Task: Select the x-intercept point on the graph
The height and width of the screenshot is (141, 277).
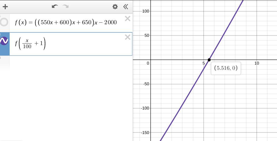Action: [x=209, y=60]
